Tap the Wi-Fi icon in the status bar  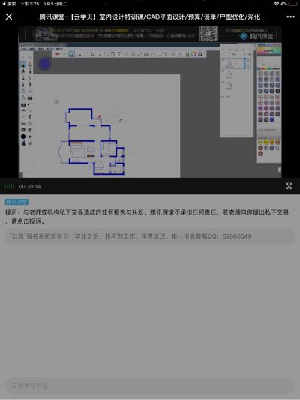(277, 4)
